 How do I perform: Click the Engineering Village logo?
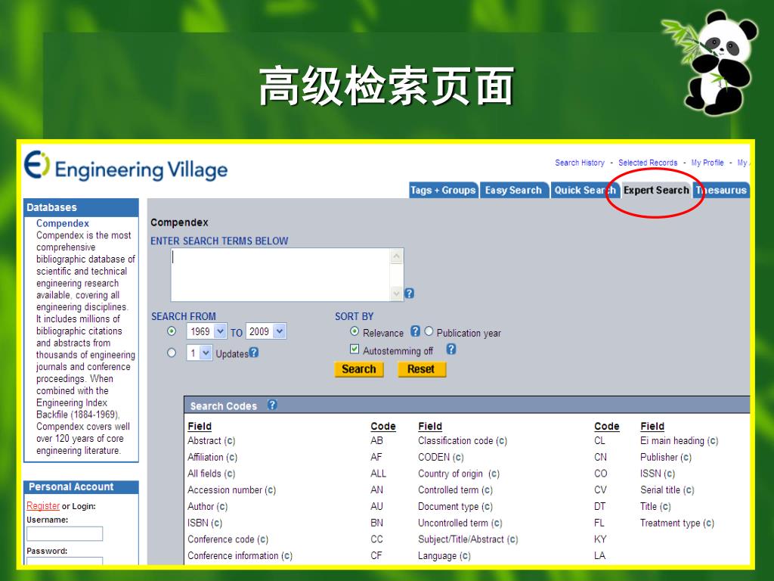126,166
